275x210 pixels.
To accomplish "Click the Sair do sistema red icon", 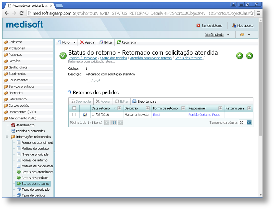I will point(198,26).
